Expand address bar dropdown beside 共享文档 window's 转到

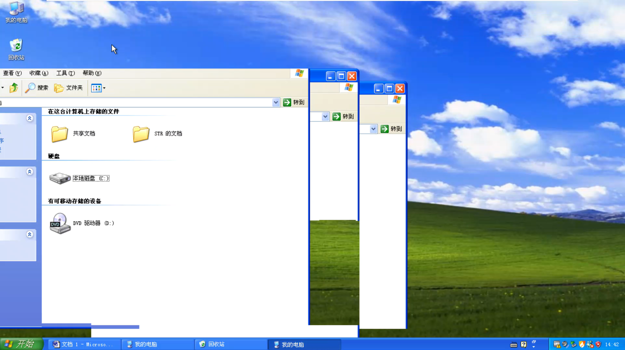point(275,103)
